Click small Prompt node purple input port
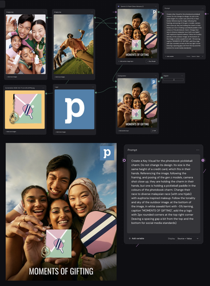Viewport: 210px width, 286px height. [x=163, y=14]
